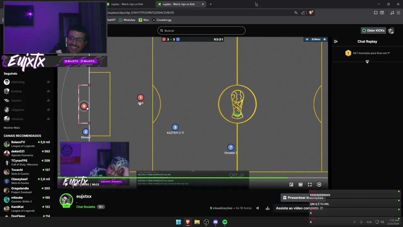403x227 pixels.
Task: Click the address bar URL text
Action: tap(140, 13)
